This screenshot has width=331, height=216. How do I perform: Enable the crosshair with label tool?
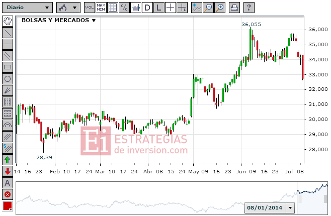click(182, 8)
